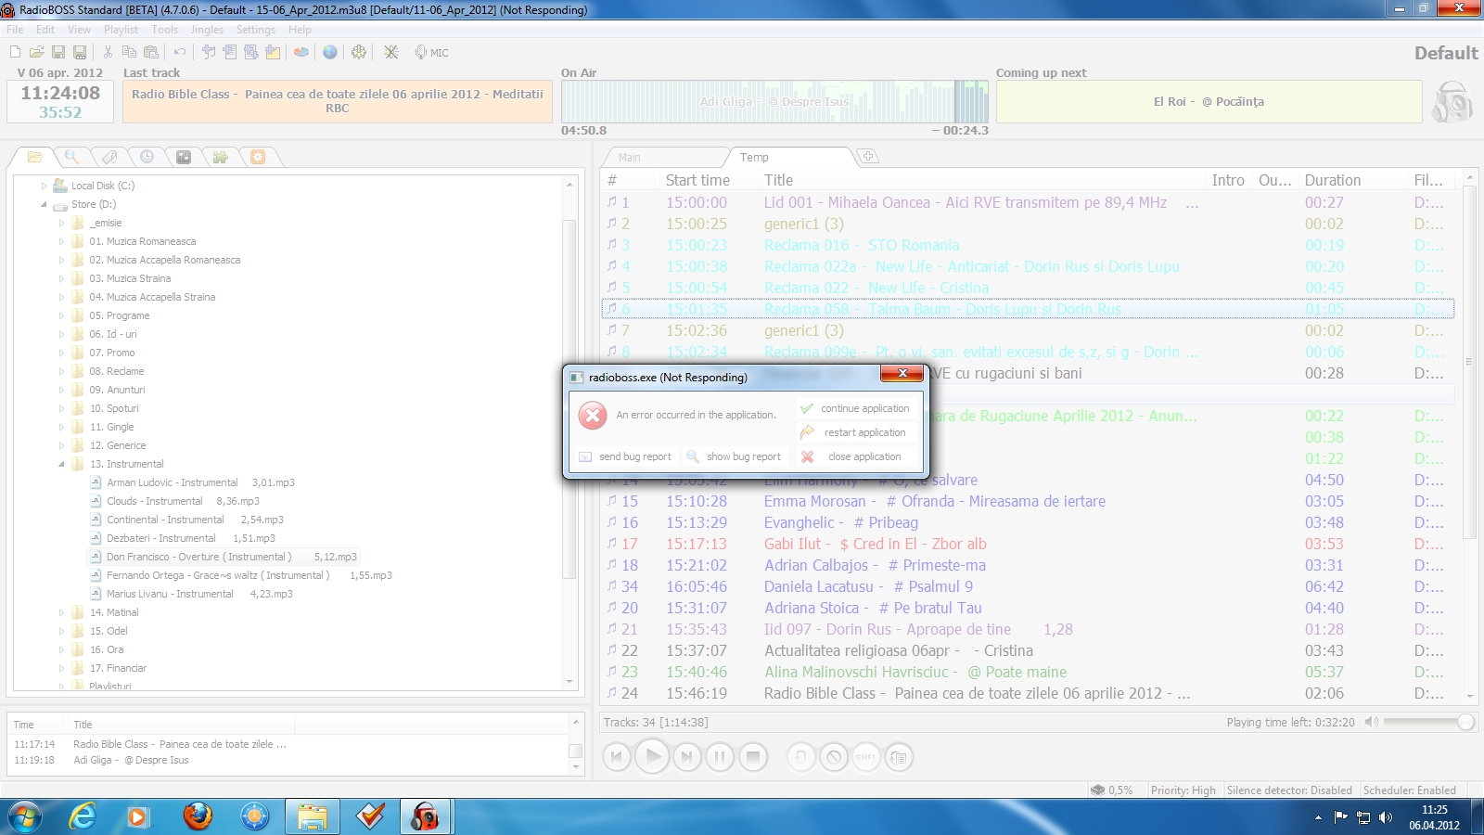Select Clouds - Instrumental mp3 file

tap(183, 501)
